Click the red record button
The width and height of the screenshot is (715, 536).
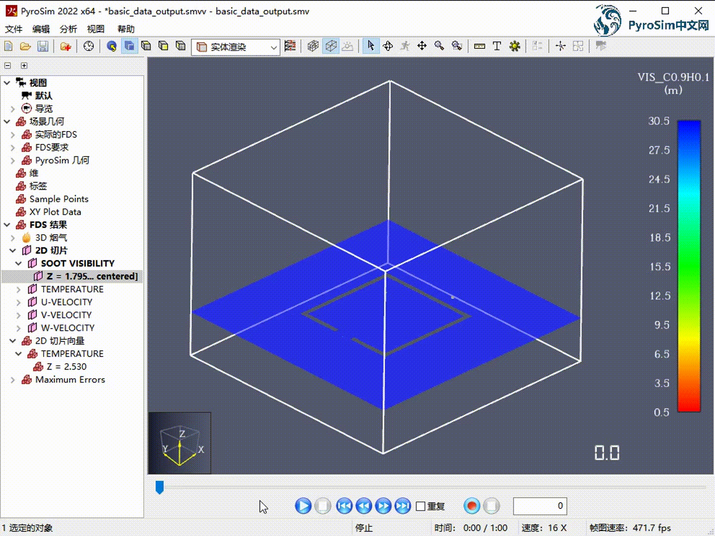pyautogui.click(x=472, y=506)
